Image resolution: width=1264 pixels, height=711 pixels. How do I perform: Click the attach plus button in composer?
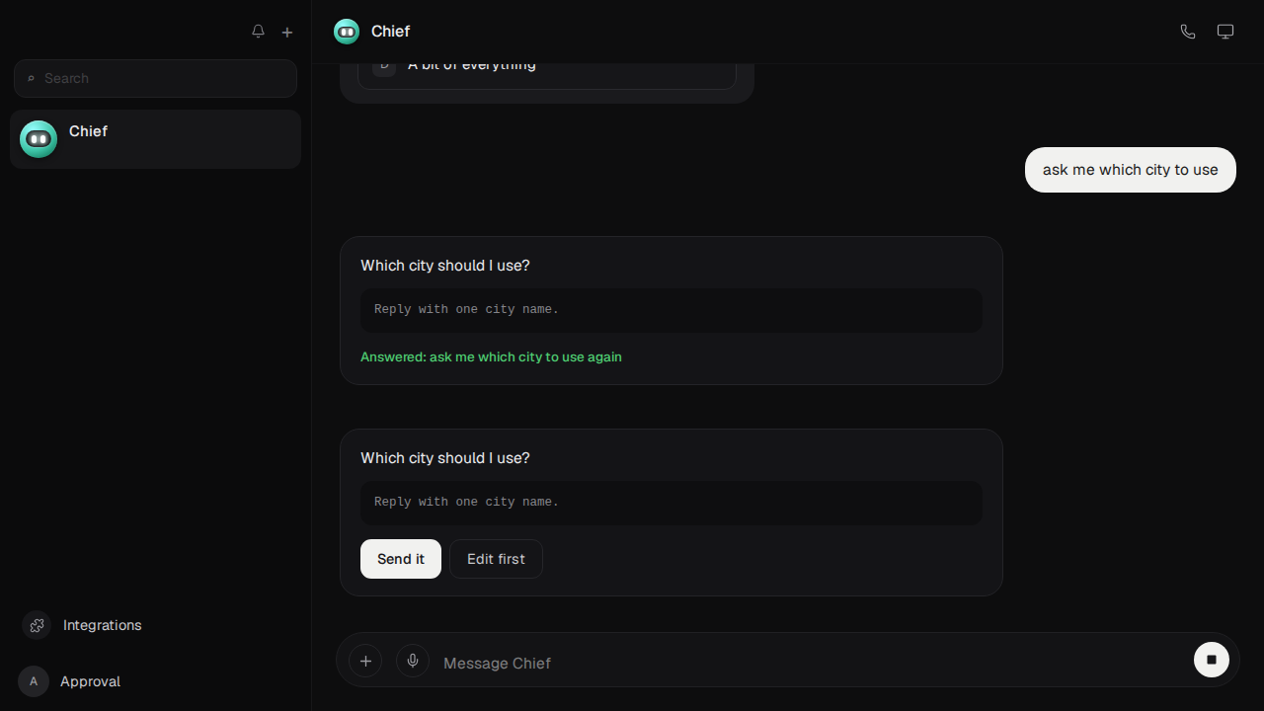pos(365,661)
